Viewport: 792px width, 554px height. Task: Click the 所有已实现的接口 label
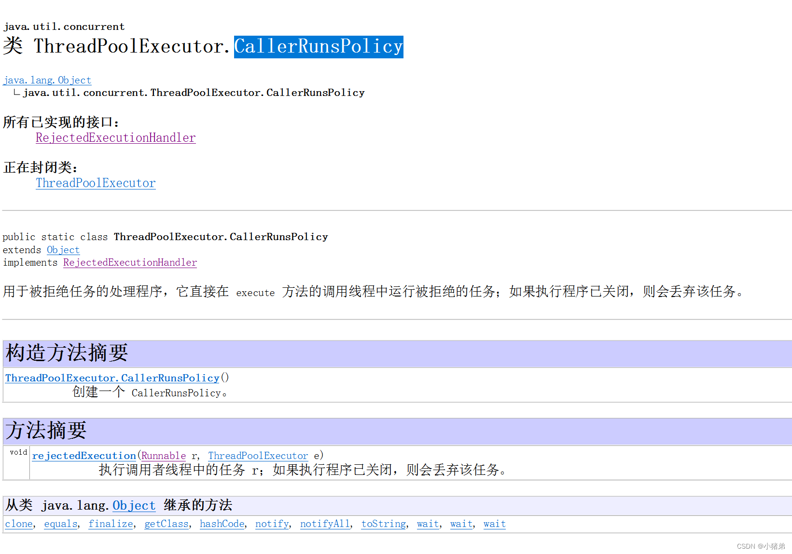61,122
